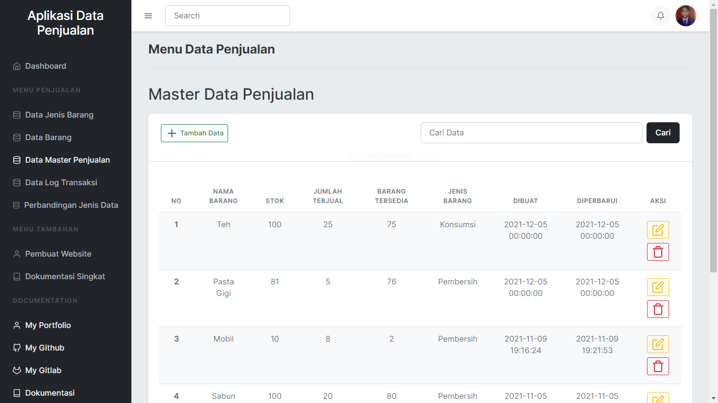
Task: Edit the Sabun row
Action: point(658,398)
